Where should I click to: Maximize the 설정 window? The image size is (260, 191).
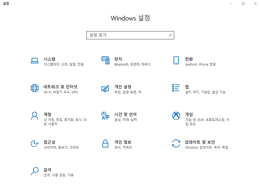(x=243, y=4)
